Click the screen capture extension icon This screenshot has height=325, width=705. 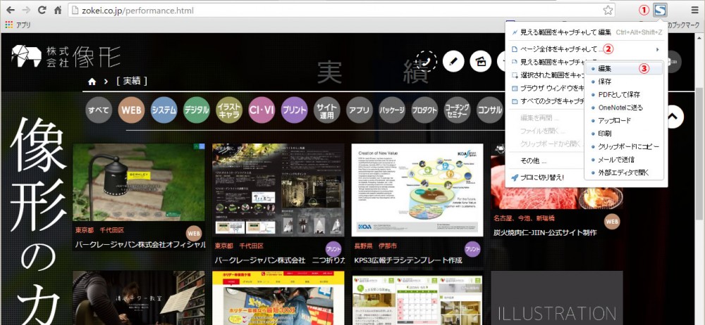click(661, 10)
